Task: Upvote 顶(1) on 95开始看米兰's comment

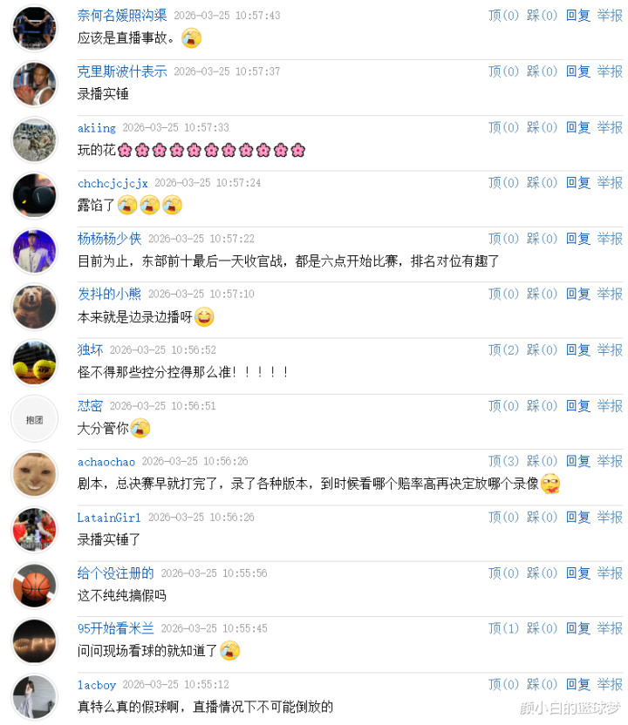Action: coord(503,628)
